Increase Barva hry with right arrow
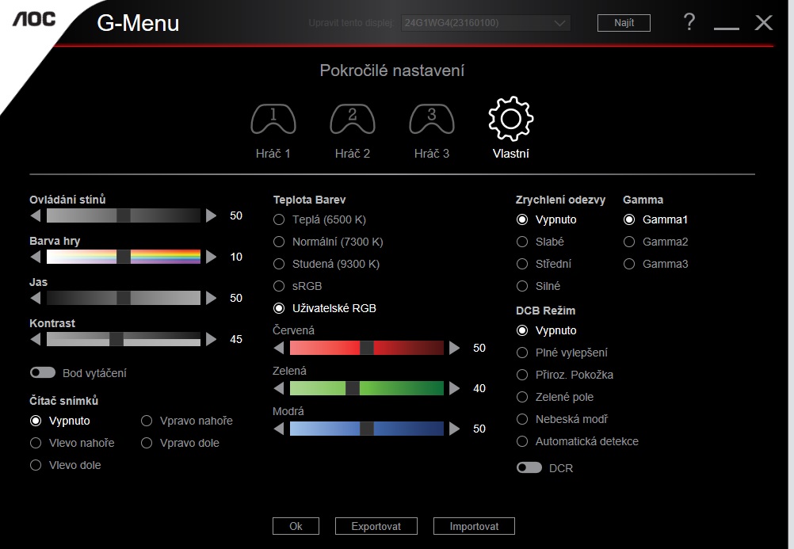This screenshot has width=794, height=549. [211, 257]
